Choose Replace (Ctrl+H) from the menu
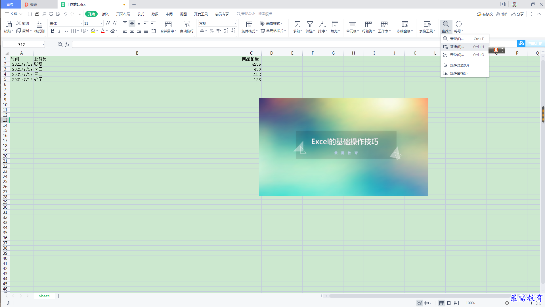The width and height of the screenshot is (545, 307). tap(465, 47)
